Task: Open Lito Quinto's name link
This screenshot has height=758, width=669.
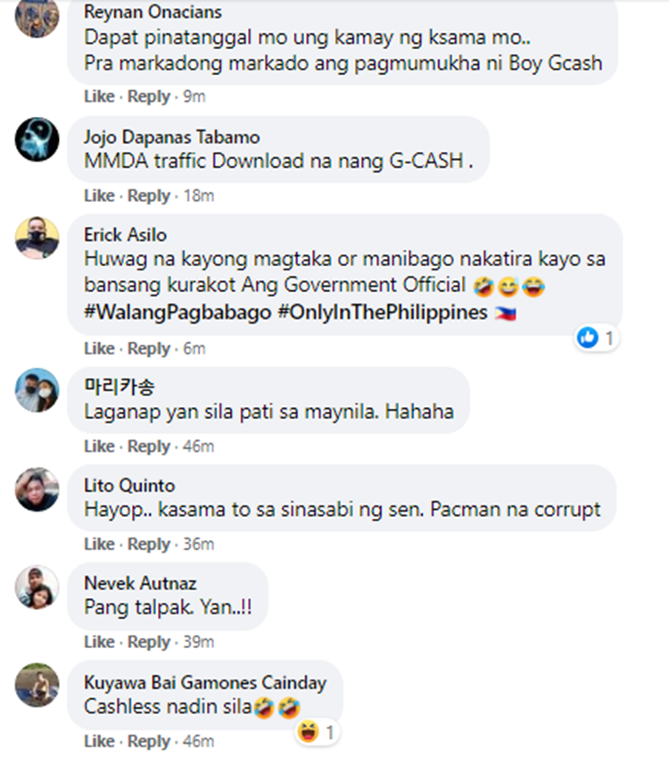Action: tap(129, 486)
